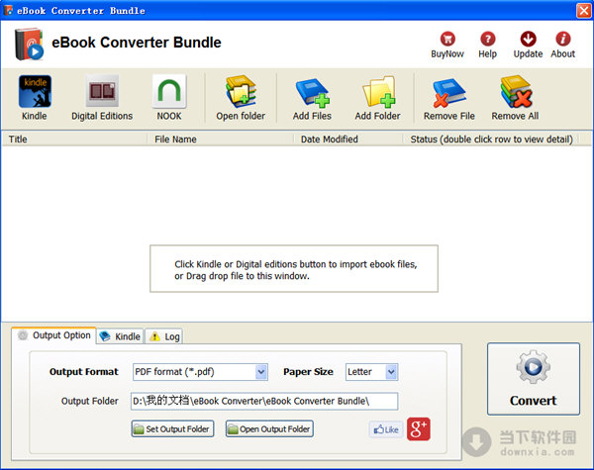Click the 'Click Kindle or Digital editions' hint text

click(295, 270)
